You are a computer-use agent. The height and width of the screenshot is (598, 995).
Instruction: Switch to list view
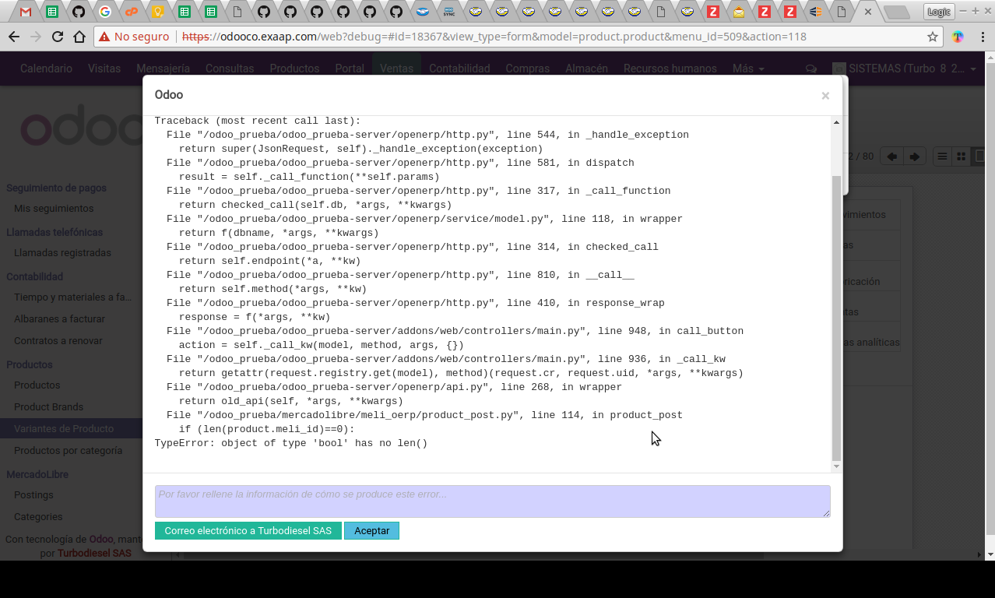point(941,156)
